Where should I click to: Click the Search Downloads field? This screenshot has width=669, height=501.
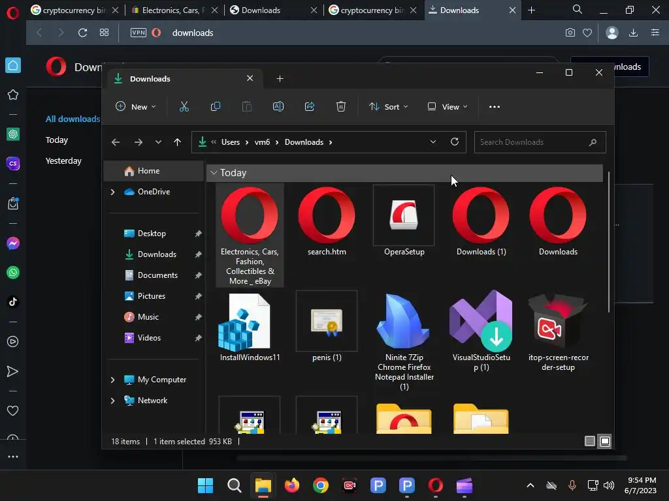point(540,142)
